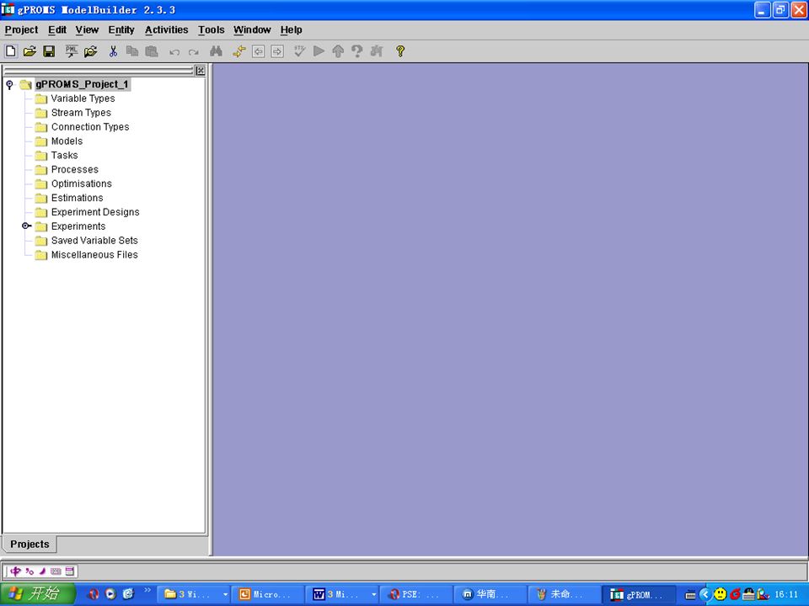Viewport: 809px width, 606px height.
Task: Click the system tray collapse arrow
Action: pyautogui.click(x=705, y=595)
